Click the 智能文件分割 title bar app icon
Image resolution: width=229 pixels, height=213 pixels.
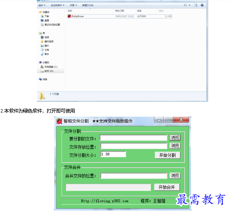(59, 121)
